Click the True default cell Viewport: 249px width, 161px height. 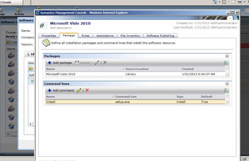(x=204, y=102)
